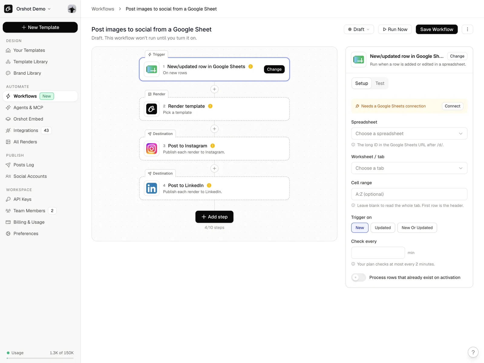Open the user avatar menu
This screenshot has height=363, width=484.
pos(72,9)
